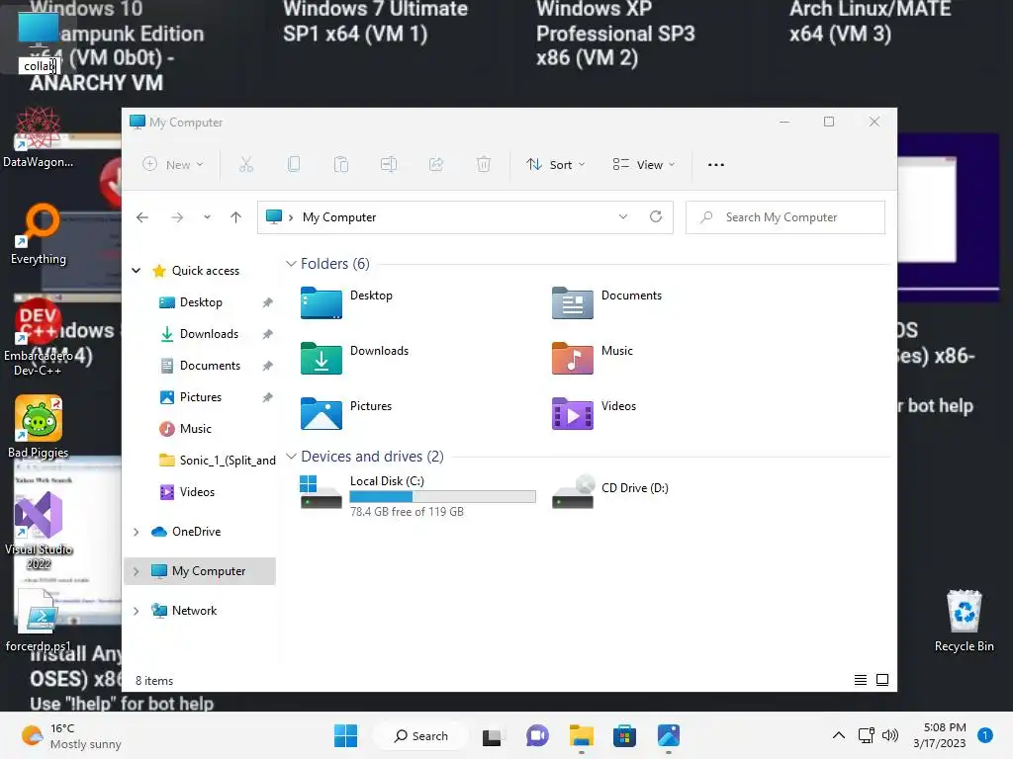Unpin Downloads using its pin icon

(267, 334)
